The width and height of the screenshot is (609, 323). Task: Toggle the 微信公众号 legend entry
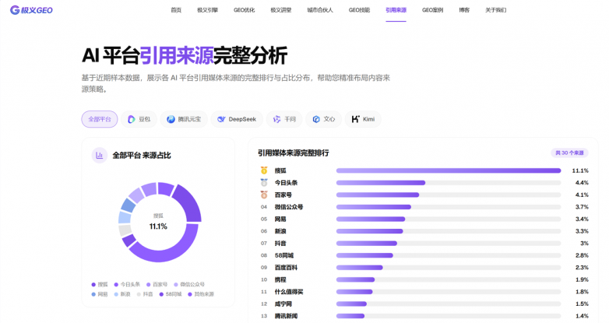click(189, 285)
